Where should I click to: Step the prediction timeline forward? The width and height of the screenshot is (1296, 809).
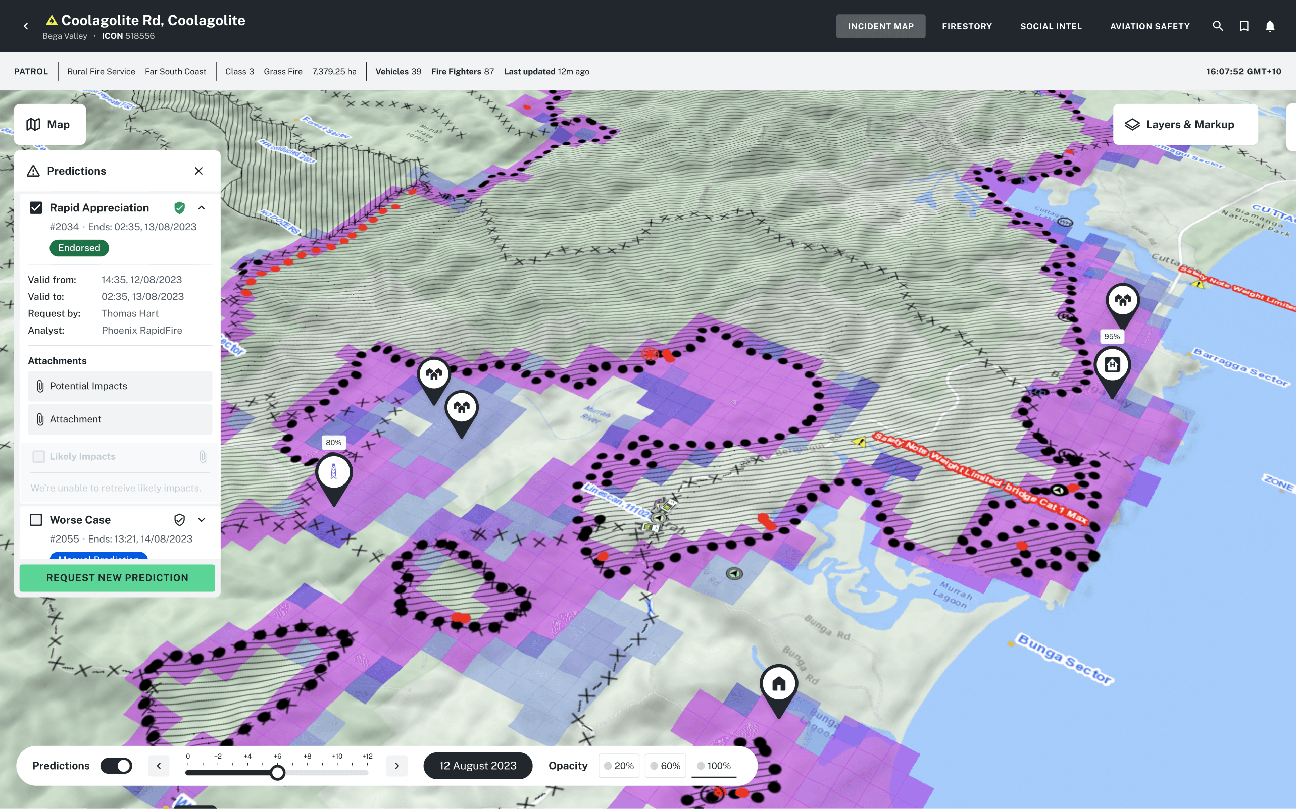click(396, 766)
